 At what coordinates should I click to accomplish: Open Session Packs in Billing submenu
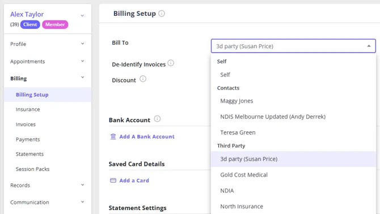click(x=33, y=169)
